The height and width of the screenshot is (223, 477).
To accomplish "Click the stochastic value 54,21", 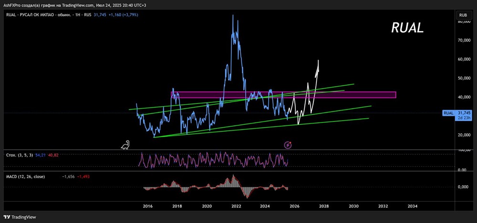I will 41,155.
